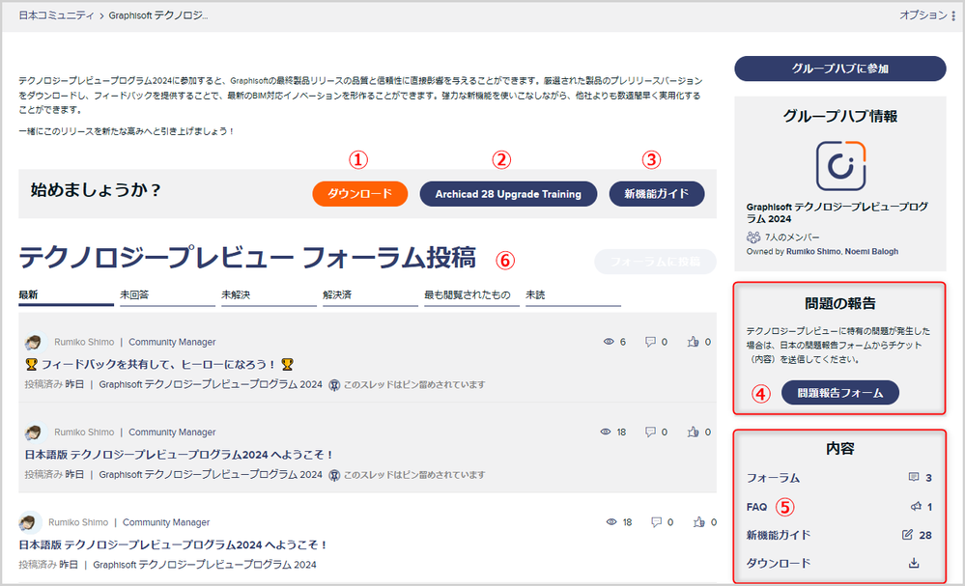The width and height of the screenshot is (965, 586).
Task: Open program link under bottom post
Action: pyautogui.click(x=205, y=565)
